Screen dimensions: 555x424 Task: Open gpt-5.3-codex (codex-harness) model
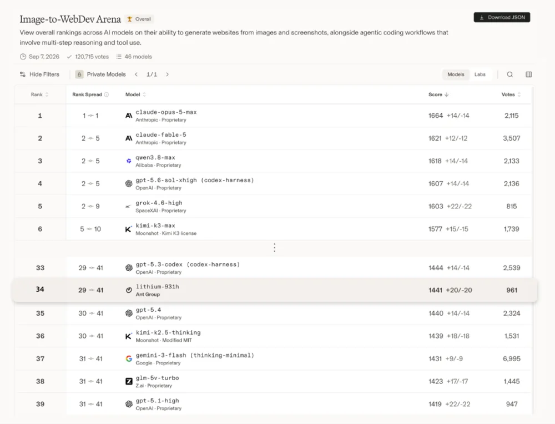pyautogui.click(x=188, y=265)
